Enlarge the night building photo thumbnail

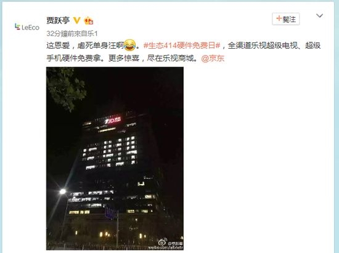pos(115,158)
